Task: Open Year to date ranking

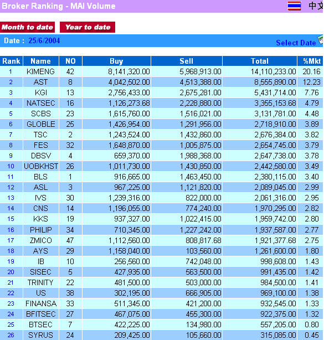Action: click(x=88, y=27)
